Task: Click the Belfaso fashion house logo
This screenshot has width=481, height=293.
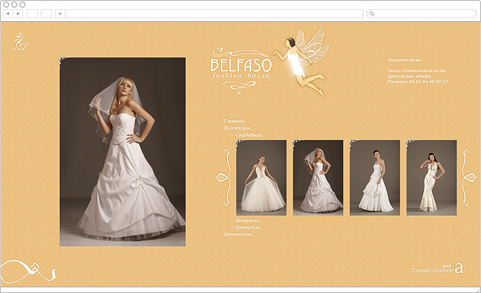Action: pos(241,70)
